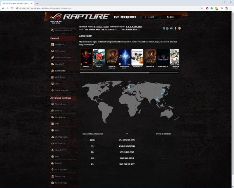The image size is (234, 188).
Task: Select the Dota 2 game thumbnail
Action: [99, 57]
